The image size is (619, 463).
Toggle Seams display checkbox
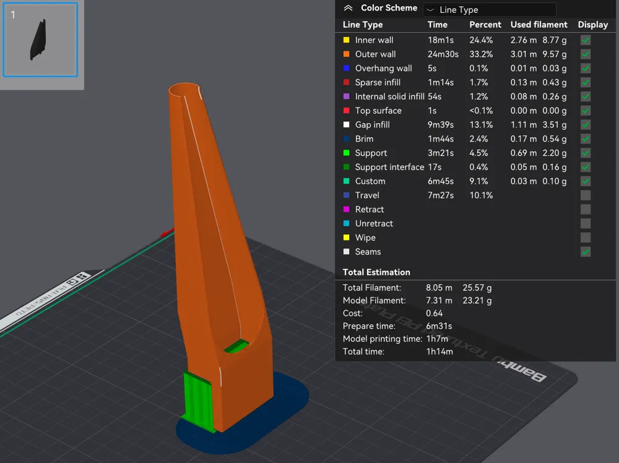click(586, 252)
